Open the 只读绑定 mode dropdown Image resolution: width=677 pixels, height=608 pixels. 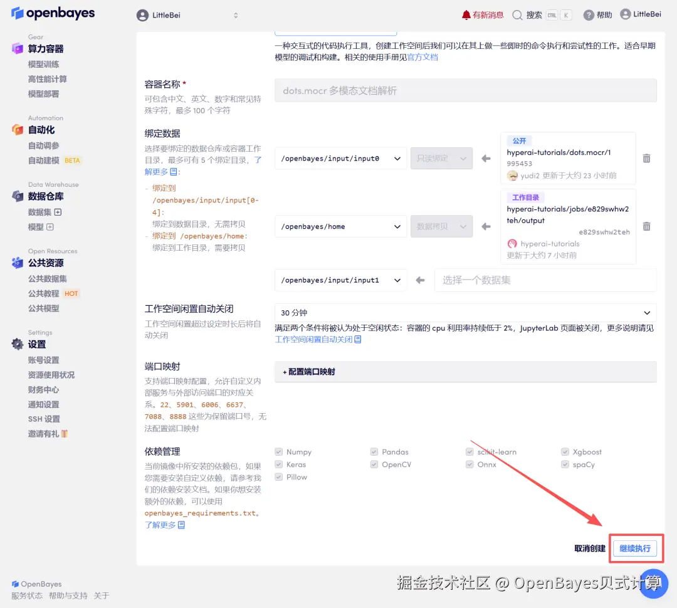(x=441, y=159)
